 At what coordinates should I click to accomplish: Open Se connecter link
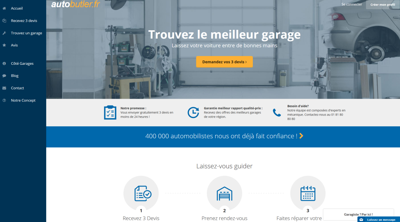point(351,4)
